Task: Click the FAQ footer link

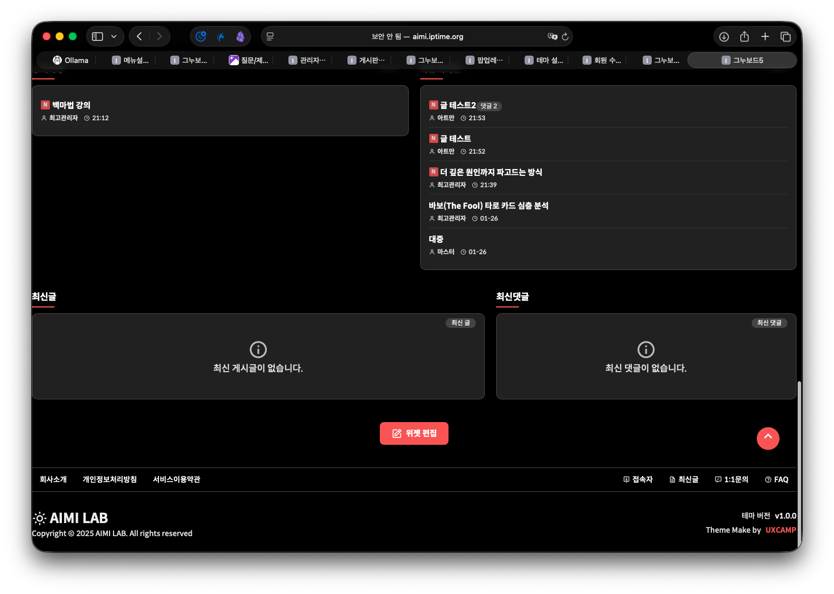Action: (x=777, y=479)
